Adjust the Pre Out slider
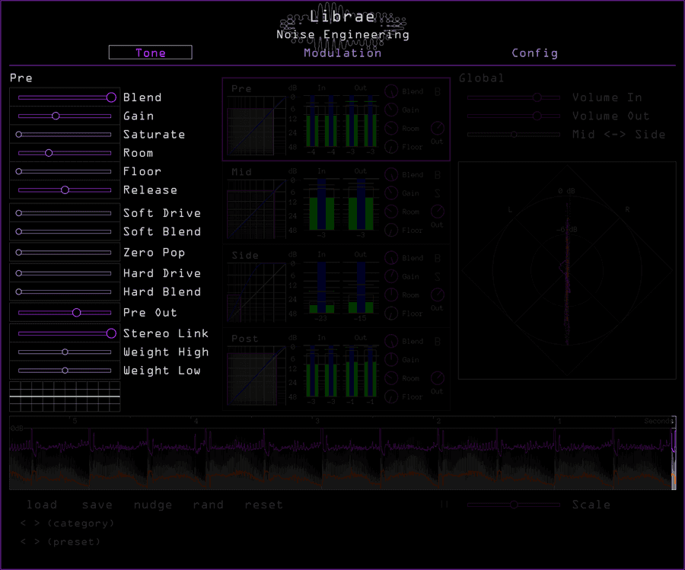This screenshot has height=570, width=685. click(x=65, y=312)
